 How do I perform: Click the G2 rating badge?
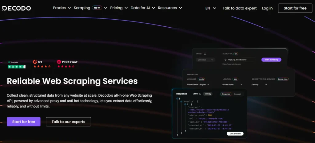click(42, 64)
